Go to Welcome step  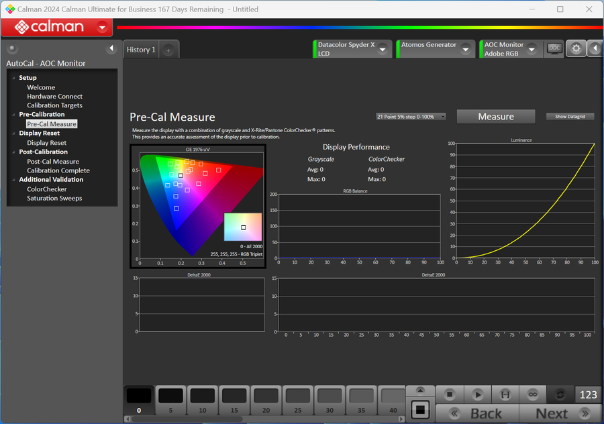(x=41, y=87)
